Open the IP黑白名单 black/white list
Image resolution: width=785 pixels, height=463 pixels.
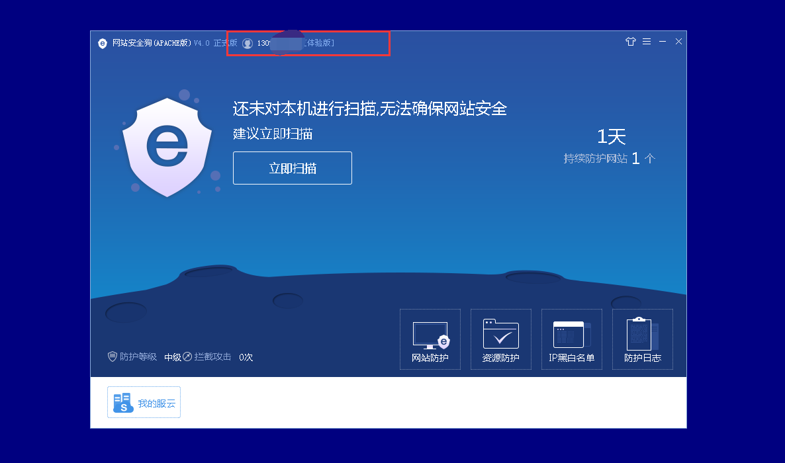pos(572,339)
